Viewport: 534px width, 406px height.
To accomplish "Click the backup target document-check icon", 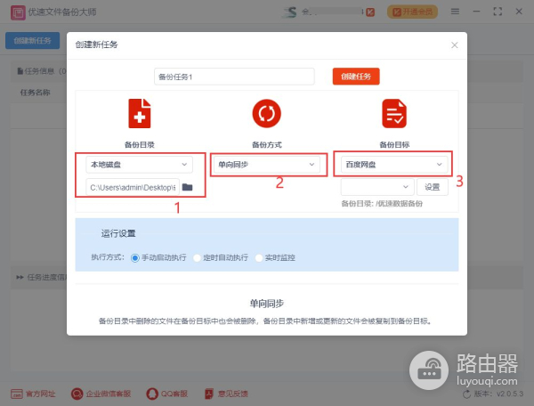I will click(x=394, y=113).
